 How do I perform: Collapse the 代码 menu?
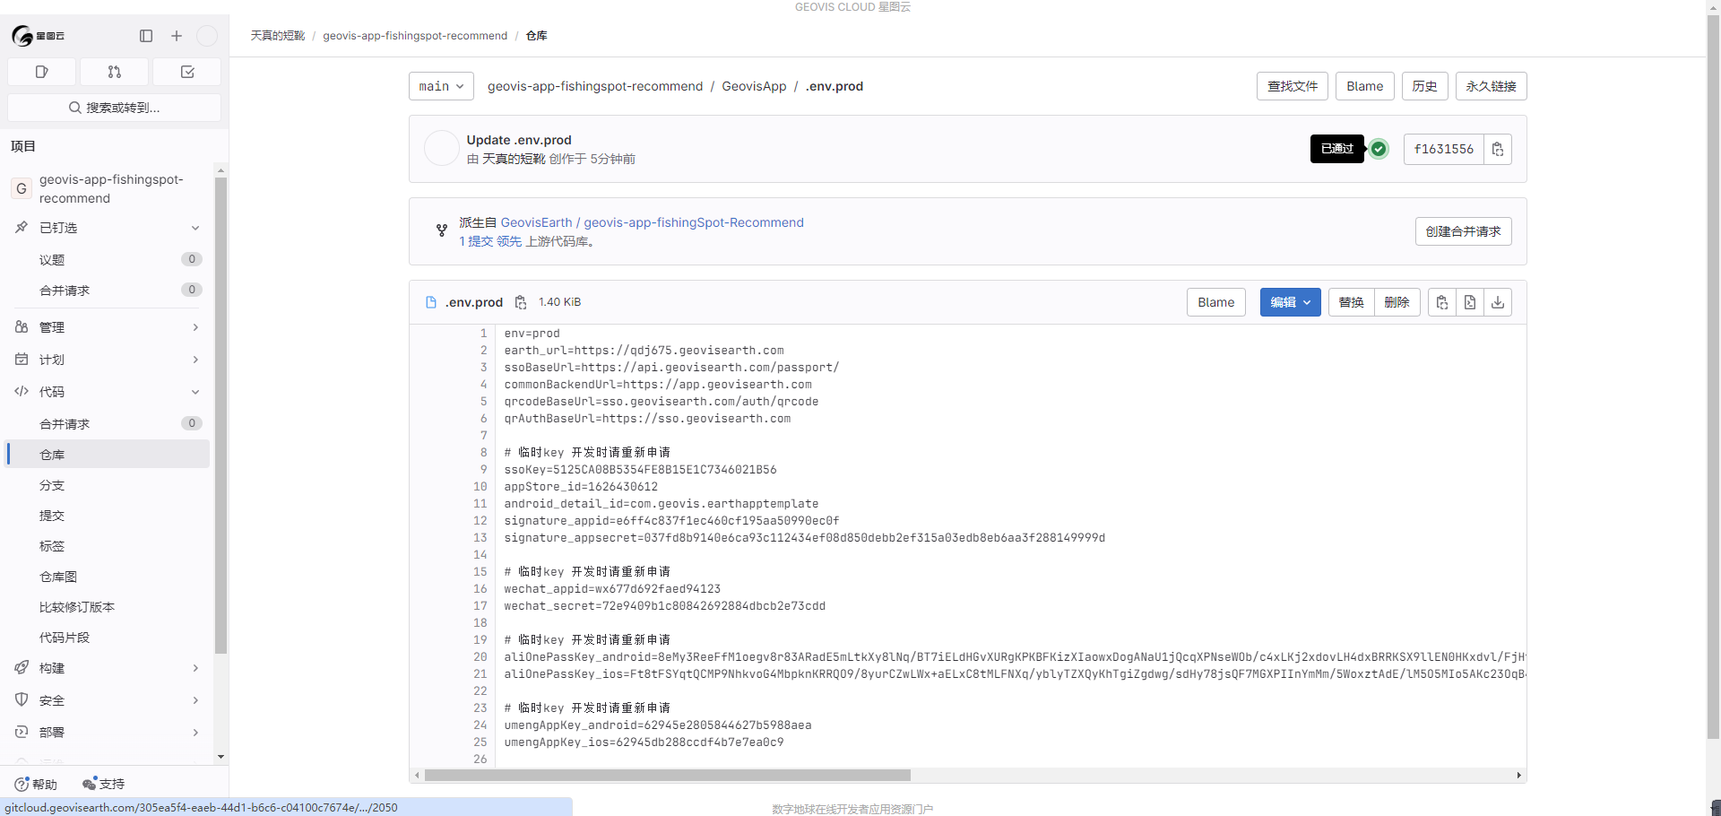pyautogui.click(x=108, y=392)
